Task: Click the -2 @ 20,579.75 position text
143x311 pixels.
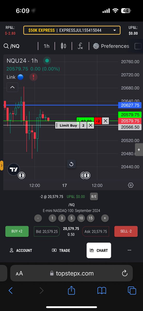Action: 51,197
